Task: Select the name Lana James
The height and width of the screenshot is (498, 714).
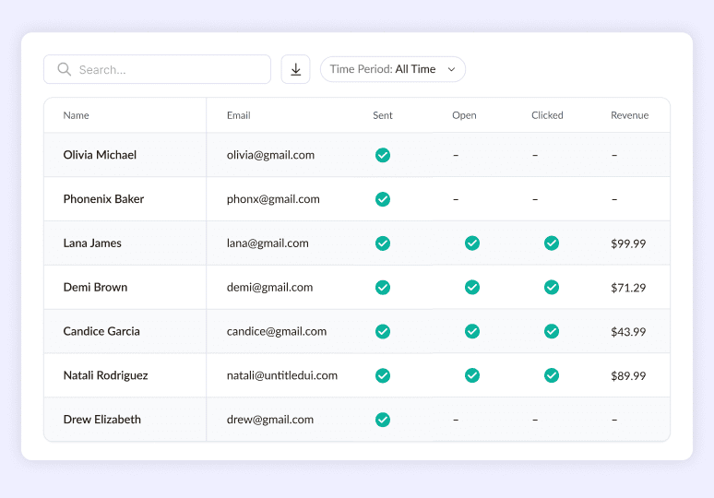Action: coord(92,243)
